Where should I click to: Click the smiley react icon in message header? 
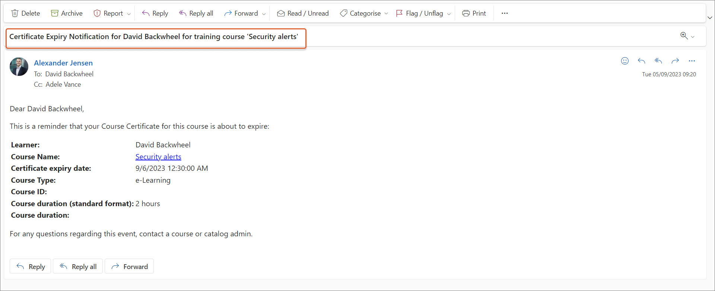pos(625,61)
